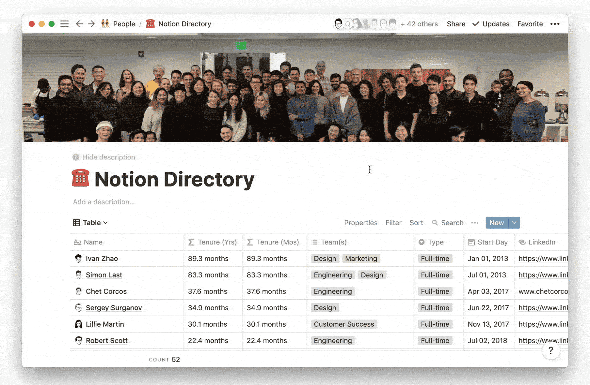
Task: Open the Type column header menu
Action: coord(439,242)
